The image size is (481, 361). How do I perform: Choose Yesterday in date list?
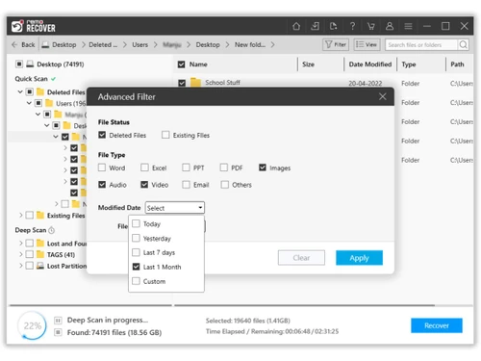click(x=136, y=238)
